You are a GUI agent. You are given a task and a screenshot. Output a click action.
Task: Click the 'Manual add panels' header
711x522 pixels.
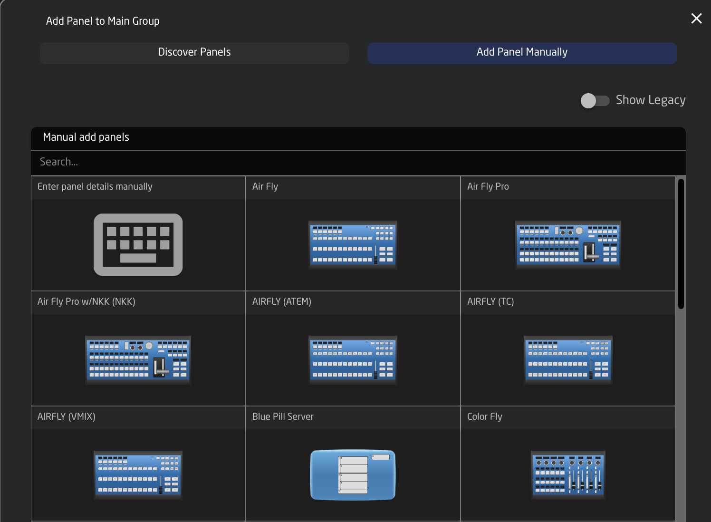point(86,137)
